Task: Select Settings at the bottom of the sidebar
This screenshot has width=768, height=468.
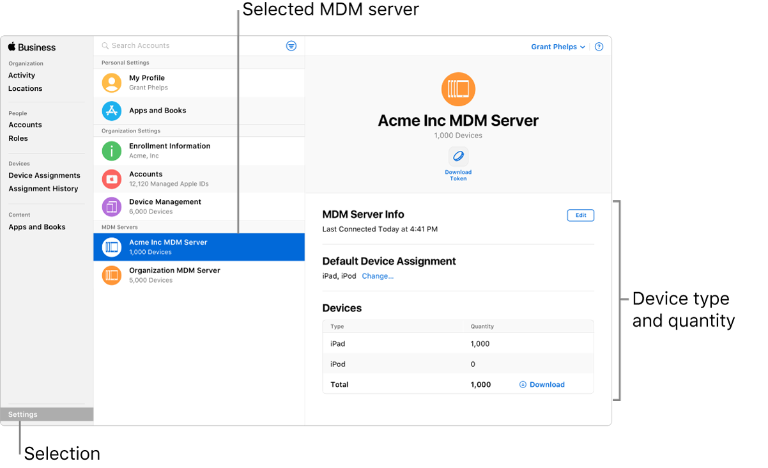Action: point(47,414)
